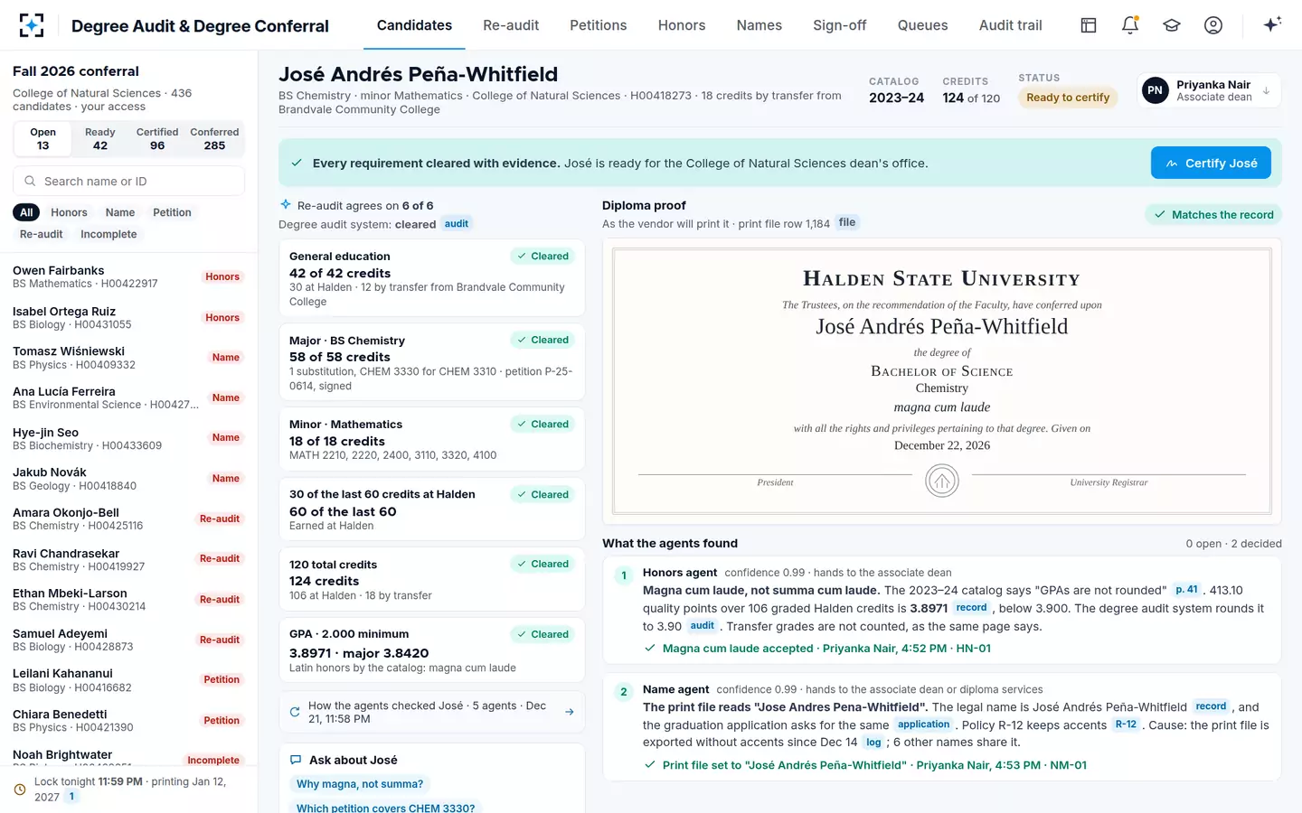Open candidate Owen Fairbanks
1302x813 pixels.
pyautogui.click(x=128, y=276)
